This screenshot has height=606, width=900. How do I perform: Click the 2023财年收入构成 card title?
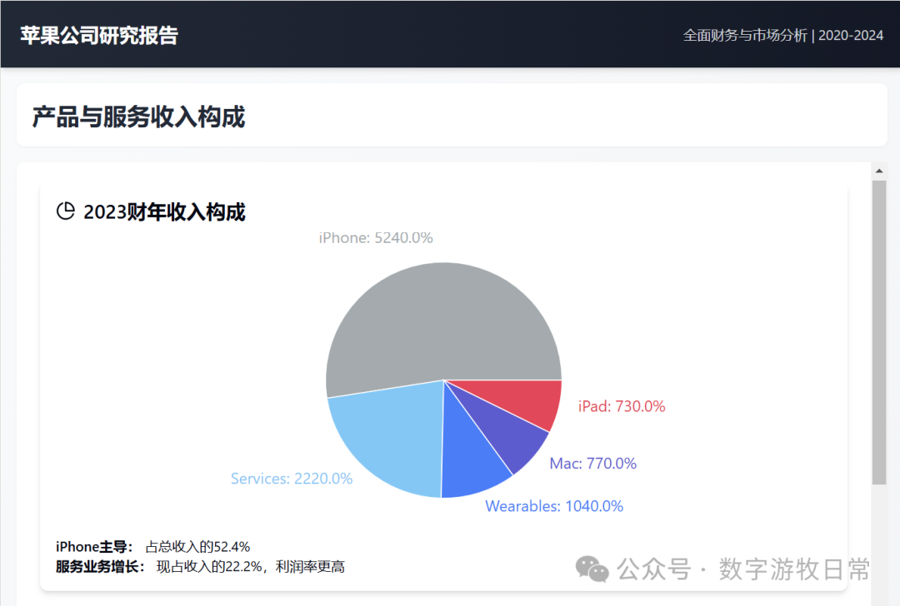tap(164, 212)
